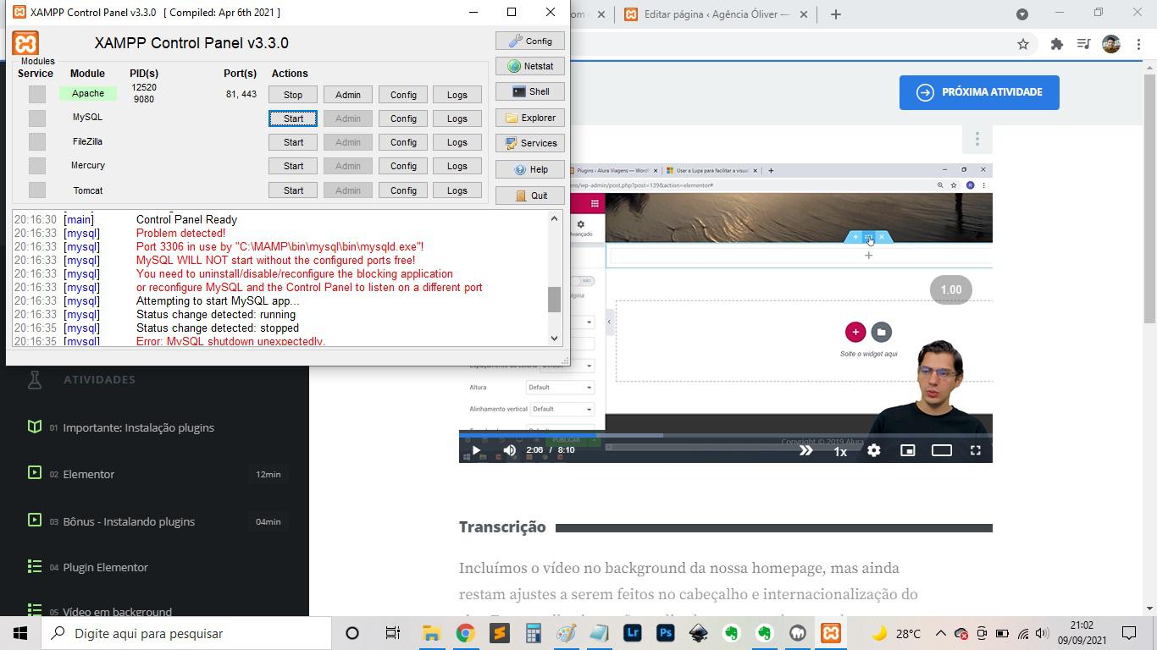Open video player settings gear
1157x650 pixels.
(874, 450)
